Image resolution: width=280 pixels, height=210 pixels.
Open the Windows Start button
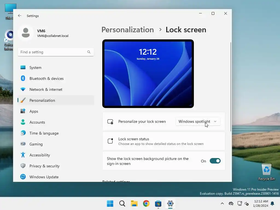[x=110, y=203]
